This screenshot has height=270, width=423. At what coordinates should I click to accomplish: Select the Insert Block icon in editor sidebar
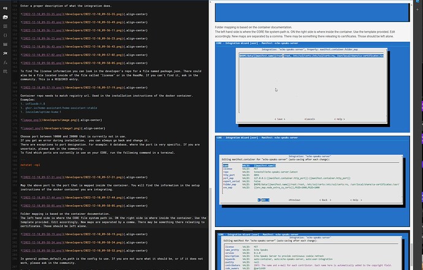tap(5, 26)
